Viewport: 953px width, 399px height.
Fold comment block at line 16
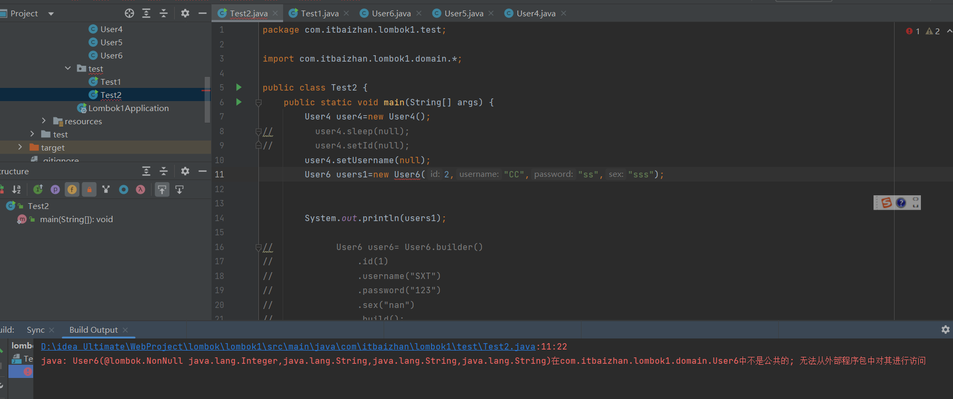258,247
